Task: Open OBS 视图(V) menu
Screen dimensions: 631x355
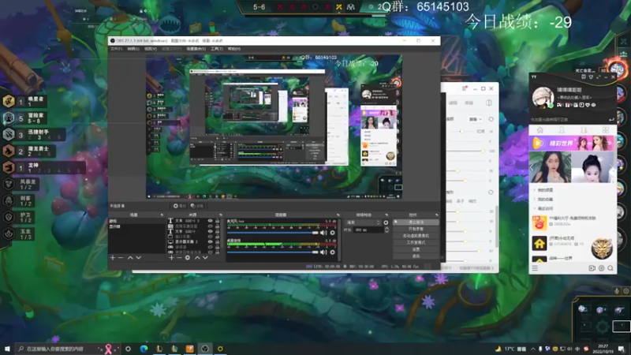Action: [151, 49]
